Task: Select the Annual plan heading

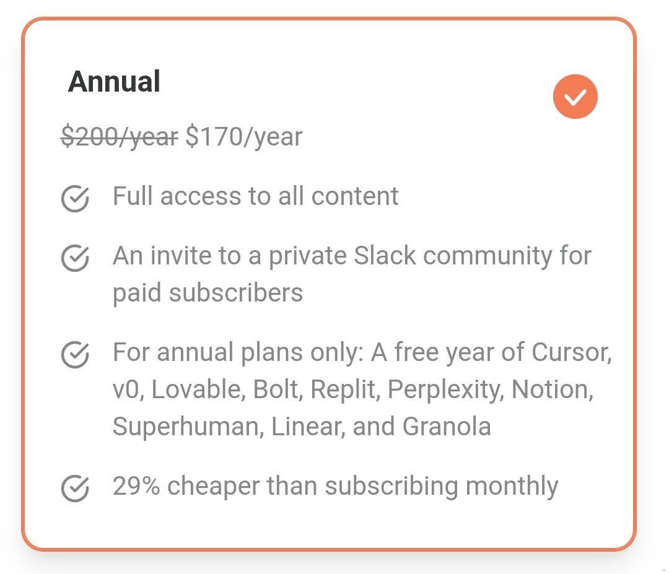Action: click(114, 82)
